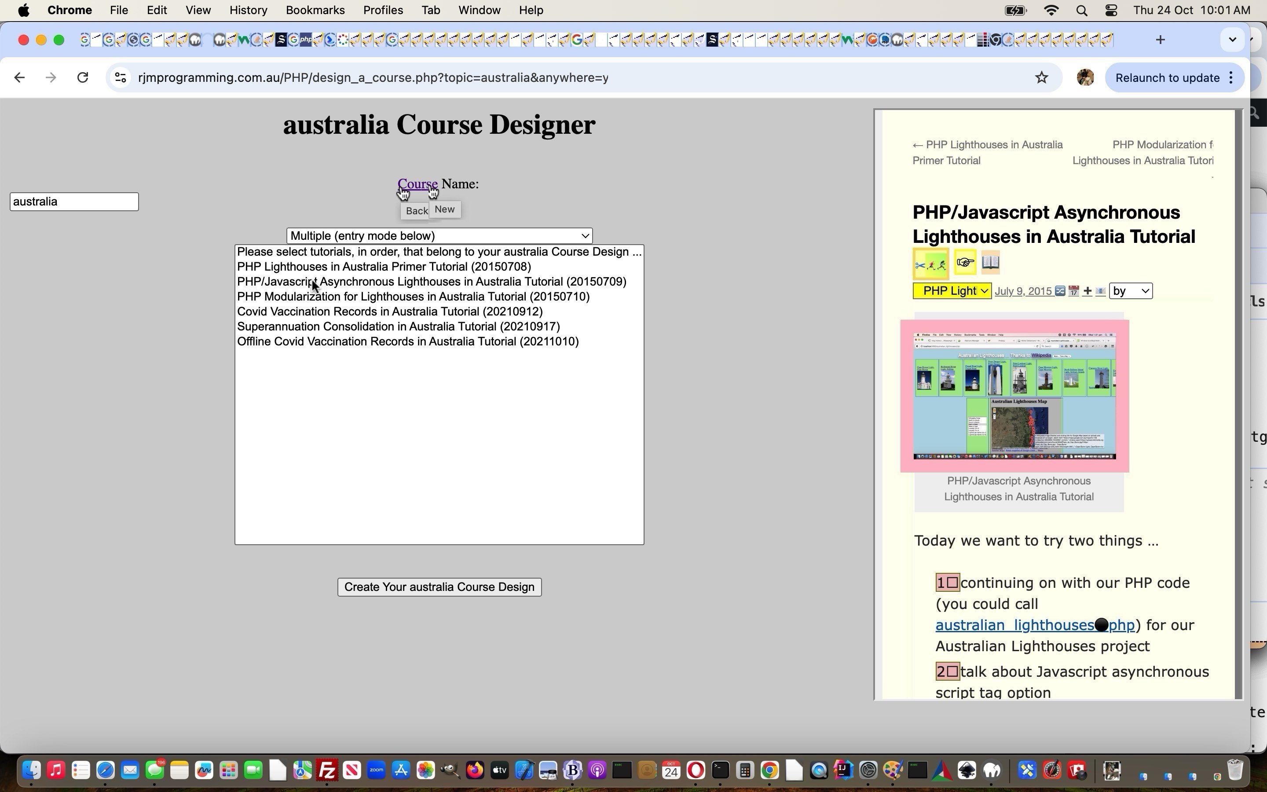Open the History menu

(x=248, y=11)
